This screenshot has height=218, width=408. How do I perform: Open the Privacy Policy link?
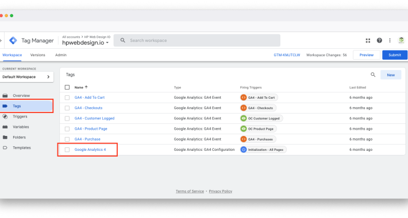coord(221,191)
